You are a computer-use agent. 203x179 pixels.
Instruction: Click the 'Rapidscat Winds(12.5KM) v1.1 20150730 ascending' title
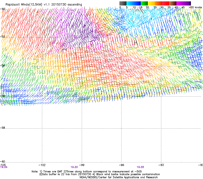[x=44, y=5]
